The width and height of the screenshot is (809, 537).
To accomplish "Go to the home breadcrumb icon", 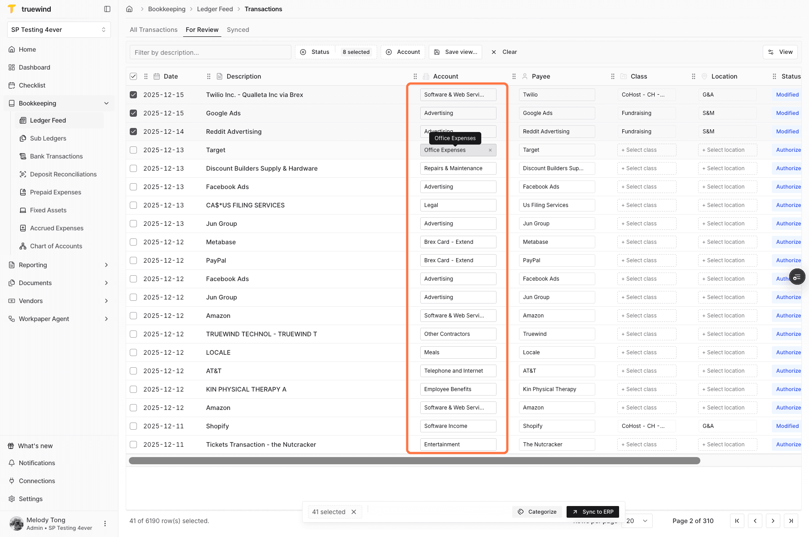I will point(129,9).
